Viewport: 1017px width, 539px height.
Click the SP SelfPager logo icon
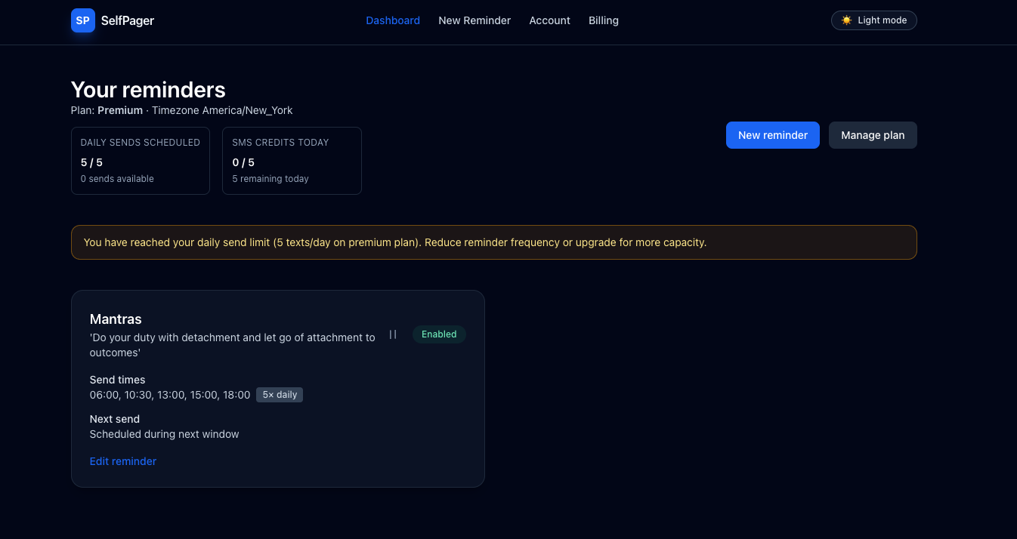tap(82, 20)
